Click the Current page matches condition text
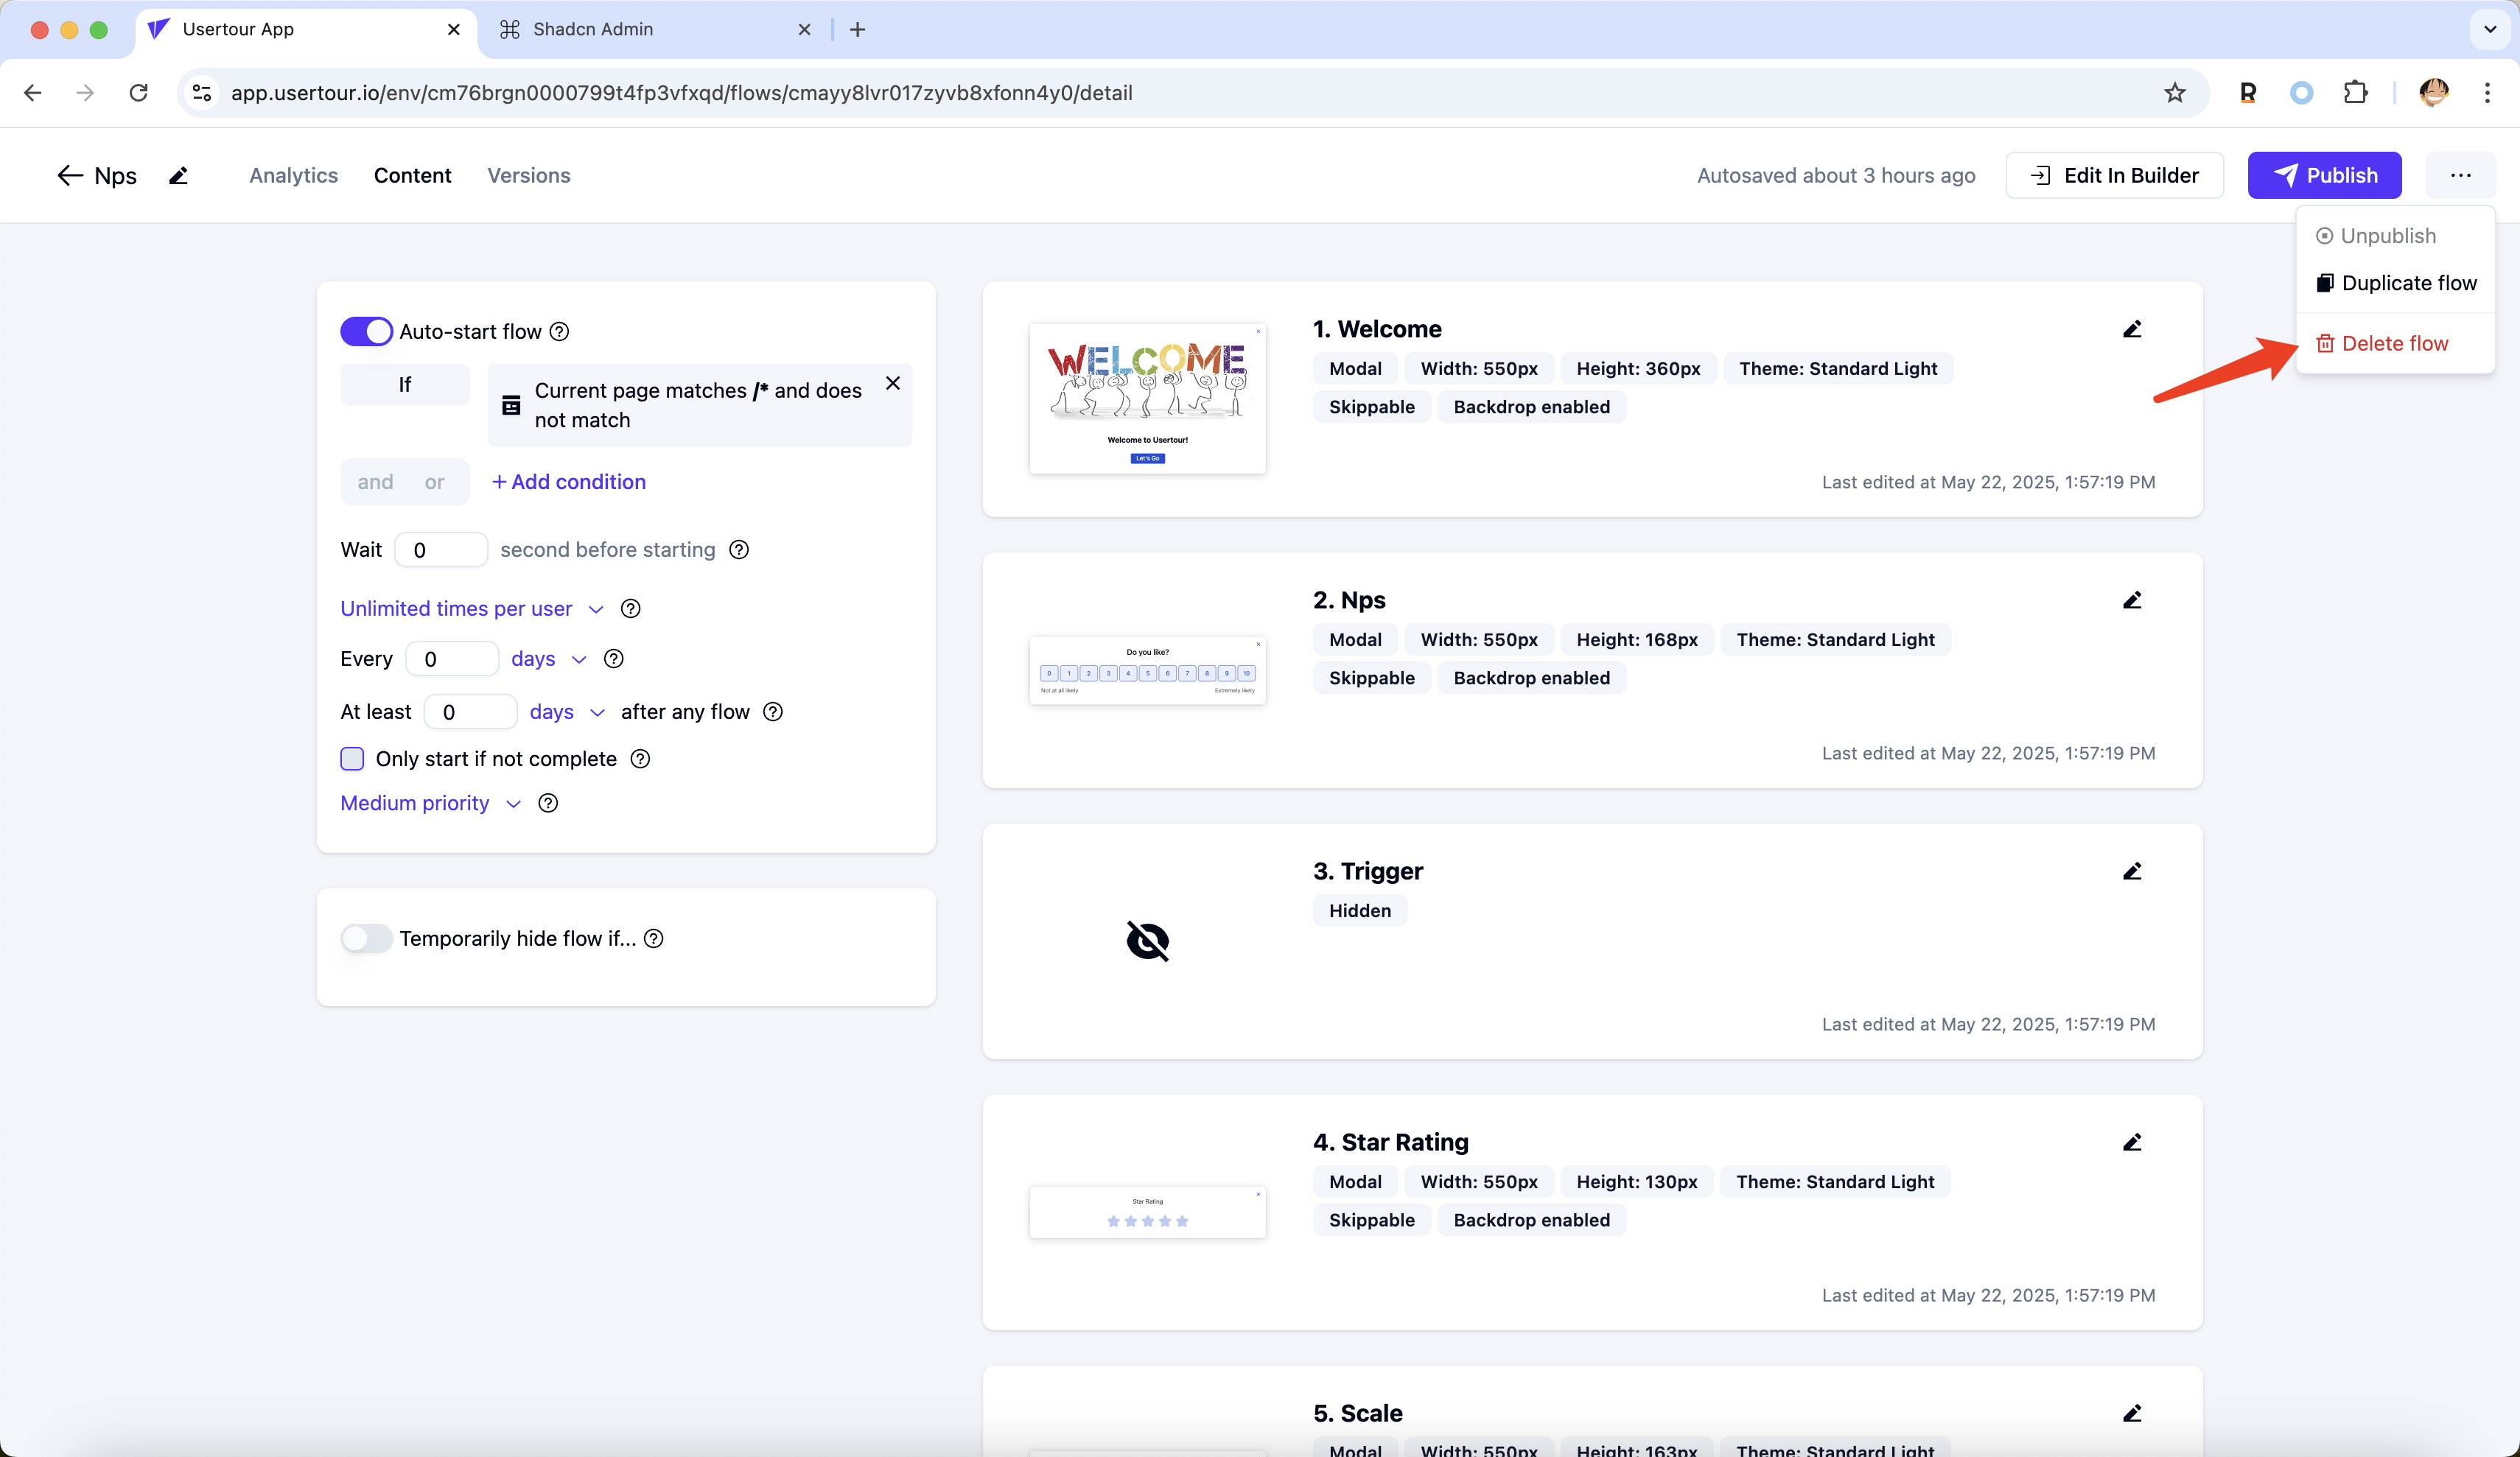This screenshot has height=1457, width=2520. pos(698,405)
